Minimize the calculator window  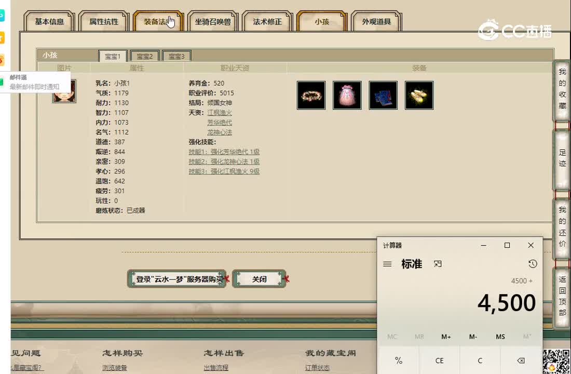484,245
